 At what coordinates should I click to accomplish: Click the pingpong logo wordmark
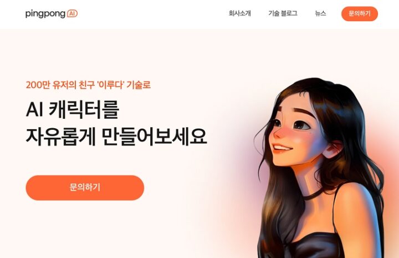pos(45,14)
